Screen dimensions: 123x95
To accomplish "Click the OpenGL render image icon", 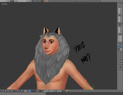I will pos(67,91).
